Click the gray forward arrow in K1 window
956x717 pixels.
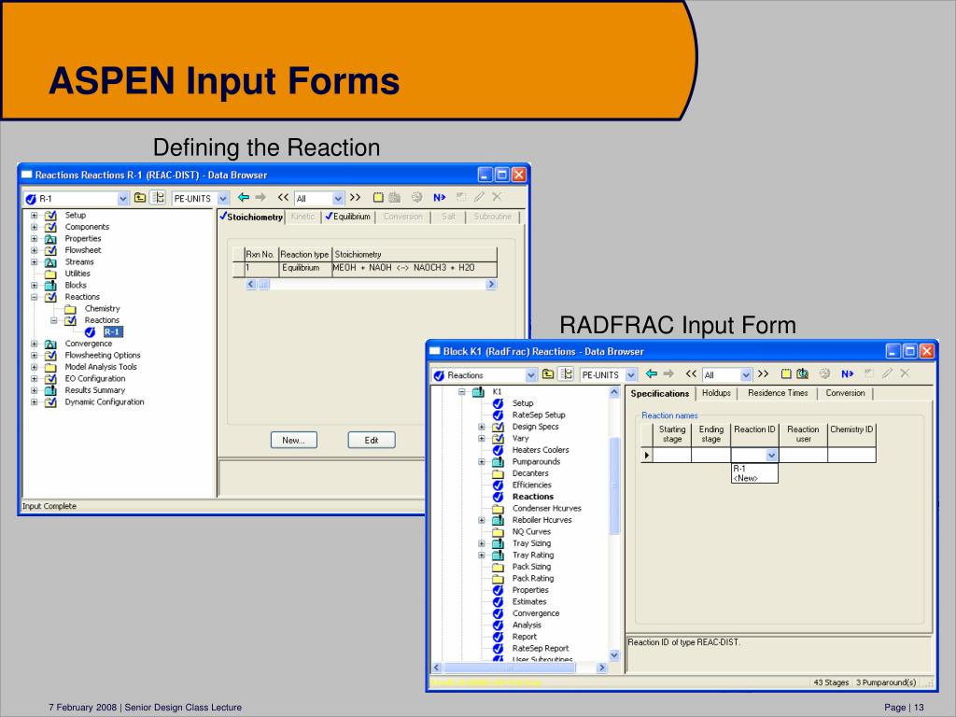(668, 373)
